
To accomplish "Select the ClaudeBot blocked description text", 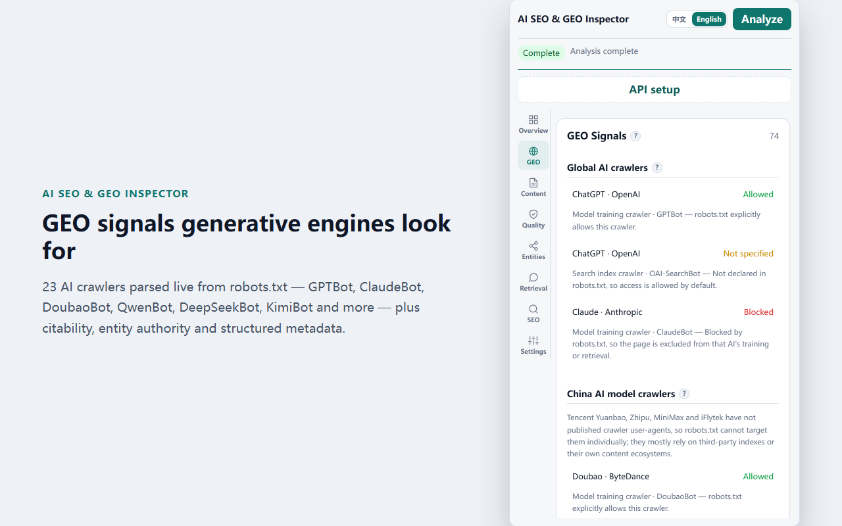I will pyautogui.click(x=670, y=344).
